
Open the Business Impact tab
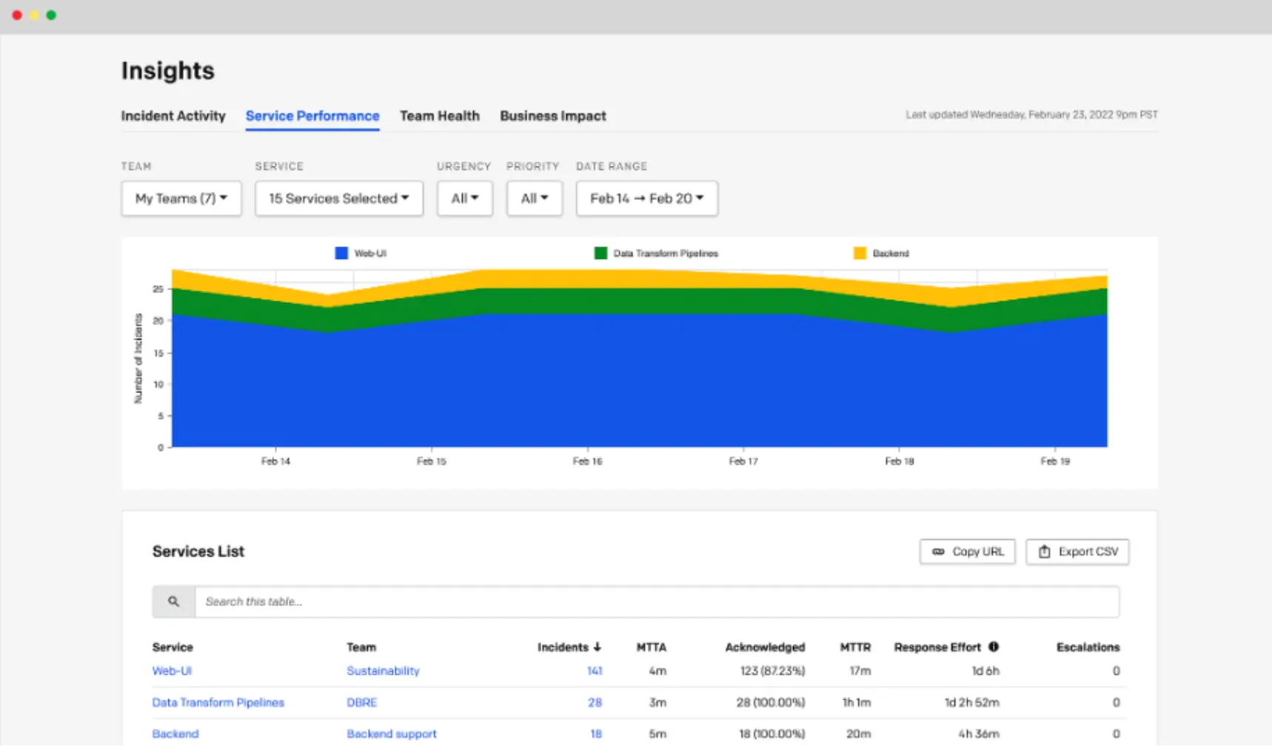[x=553, y=115]
